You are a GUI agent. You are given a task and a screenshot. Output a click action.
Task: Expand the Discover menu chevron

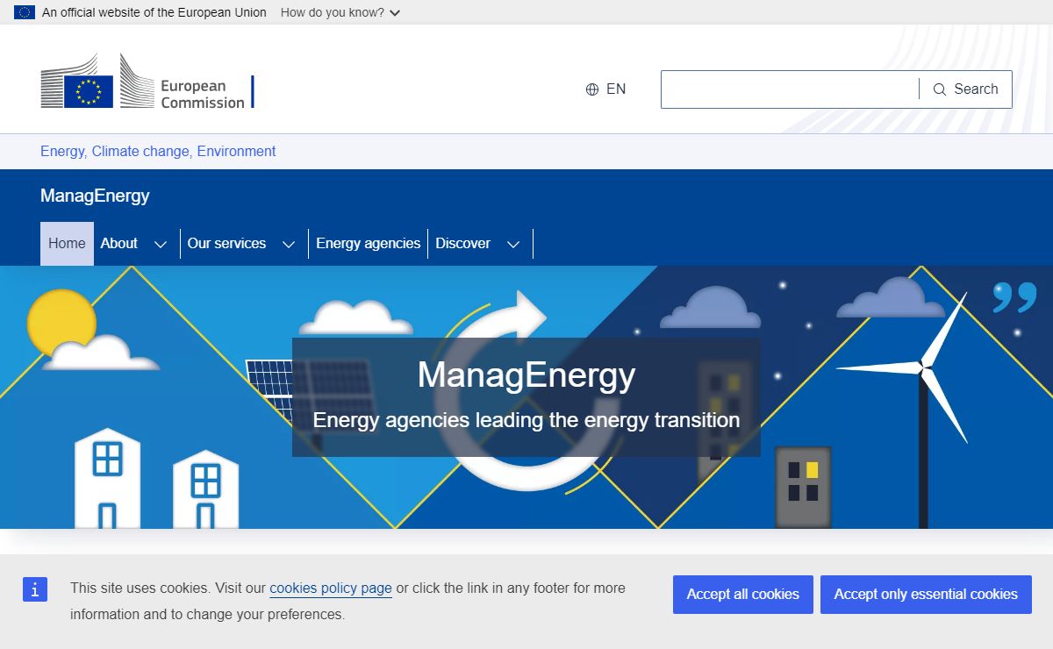[x=513, y=244]
